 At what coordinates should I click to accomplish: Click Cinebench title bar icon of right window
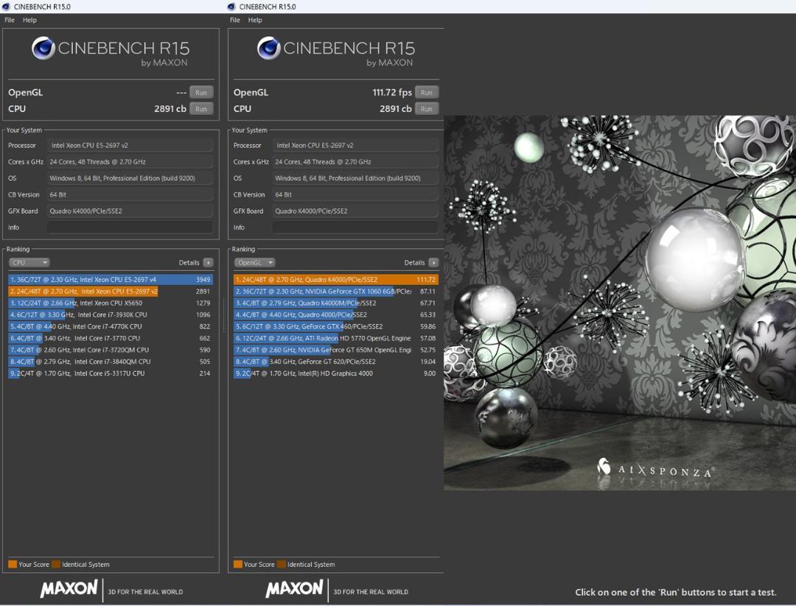click(231, 7)
